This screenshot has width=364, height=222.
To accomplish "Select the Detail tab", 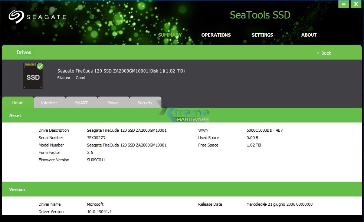I will (17, 102).
